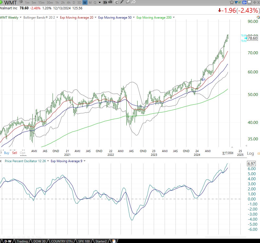Expand Exp Moving Average 200 dropdown
The image size is (260, 243).
click(x=174, y=17)
